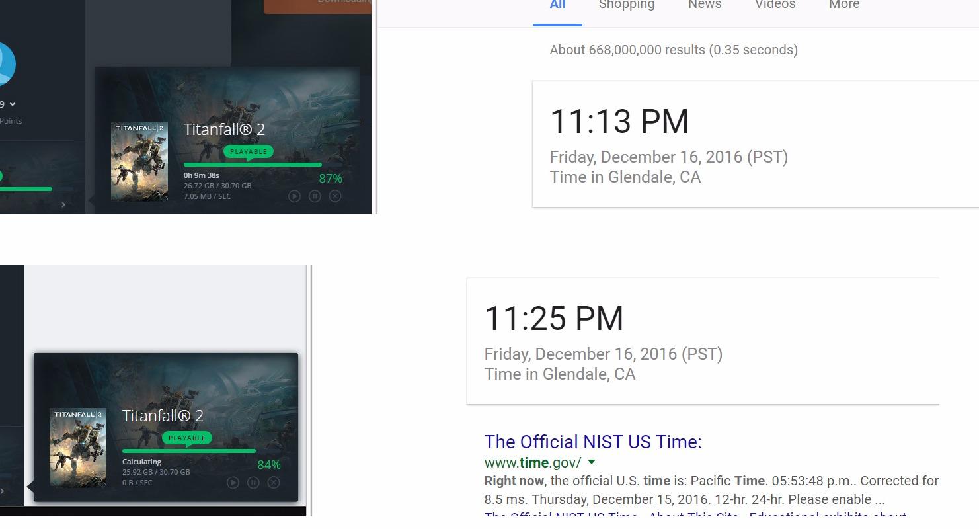Click the blue profile avatar icon
Viewport: 979px width, 529px height.
pos(6,63)
